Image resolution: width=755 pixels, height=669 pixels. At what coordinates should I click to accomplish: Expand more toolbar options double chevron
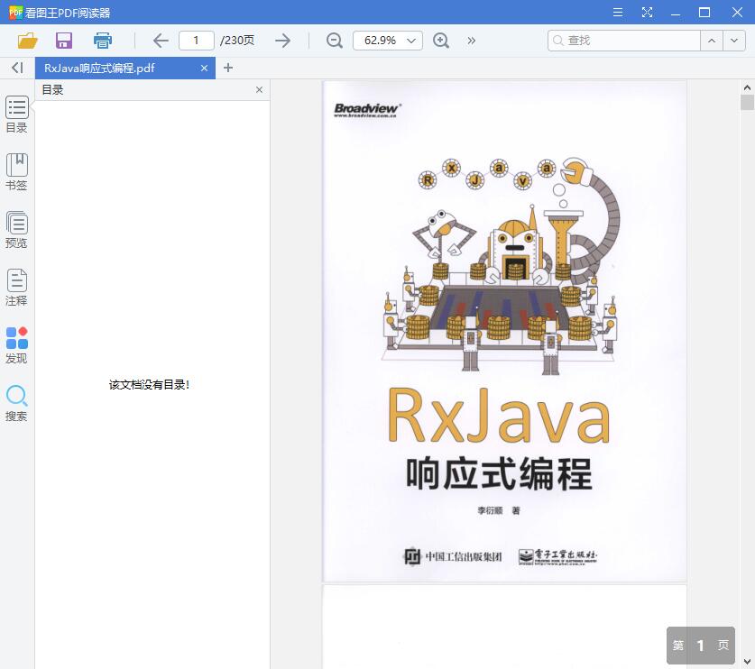tap(472, 41)
